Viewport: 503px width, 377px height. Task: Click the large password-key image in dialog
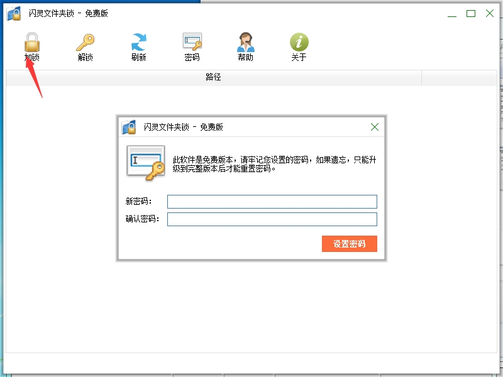pos(146,163)
